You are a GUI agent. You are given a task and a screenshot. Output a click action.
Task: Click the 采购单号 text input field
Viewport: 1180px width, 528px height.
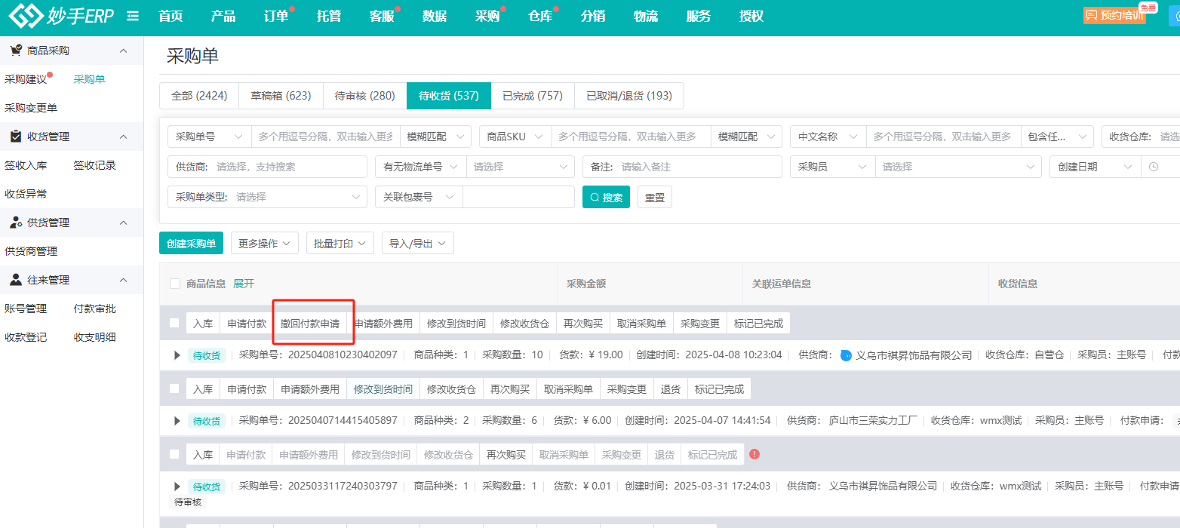tap(325, 137)
